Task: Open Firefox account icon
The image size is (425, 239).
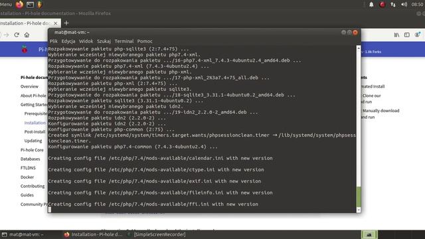Action: (418, 35)
